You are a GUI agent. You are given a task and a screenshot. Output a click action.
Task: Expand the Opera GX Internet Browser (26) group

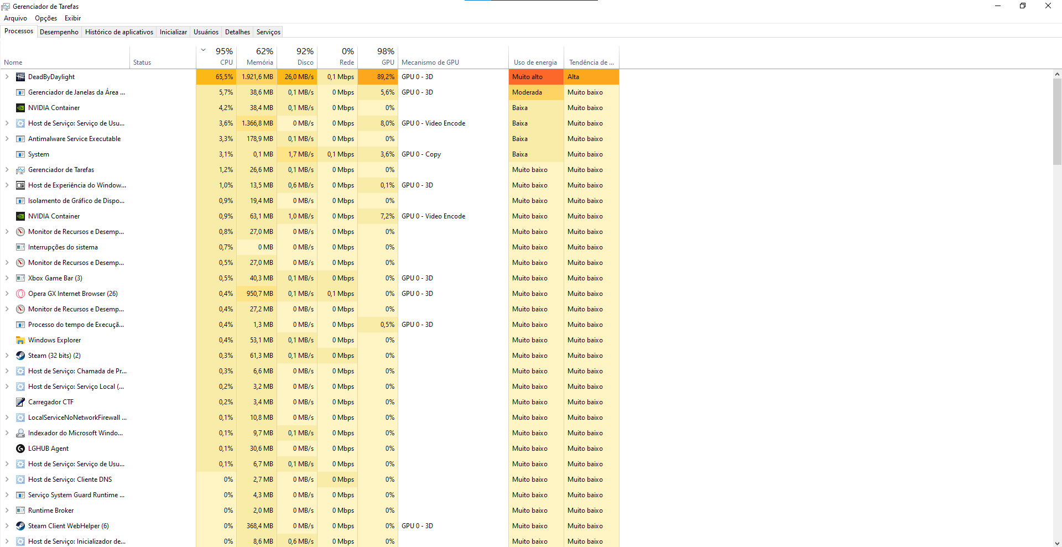7,294
